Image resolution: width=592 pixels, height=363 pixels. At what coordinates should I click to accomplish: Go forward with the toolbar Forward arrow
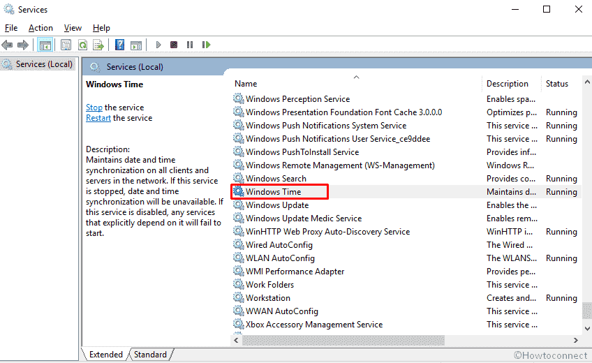(23, 45)
